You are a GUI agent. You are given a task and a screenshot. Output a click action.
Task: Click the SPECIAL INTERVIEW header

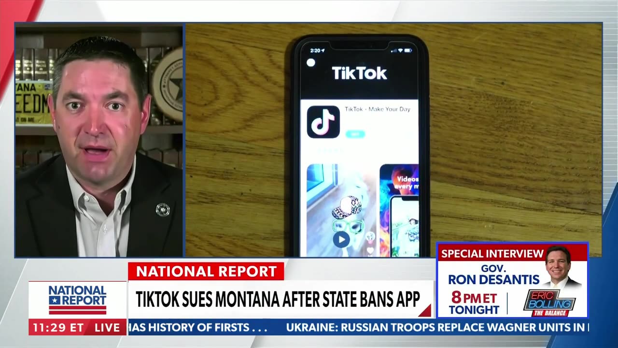(492, 253)
